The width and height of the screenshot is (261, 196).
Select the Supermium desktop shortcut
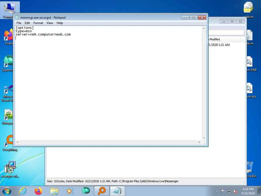click(x=7, y=63)
